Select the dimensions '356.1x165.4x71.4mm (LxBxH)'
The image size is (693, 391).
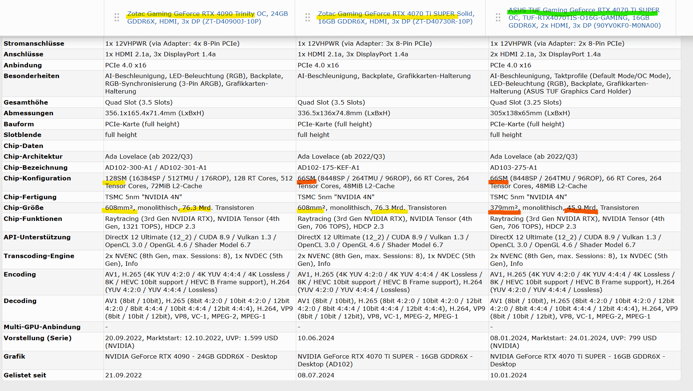(155, 113)
